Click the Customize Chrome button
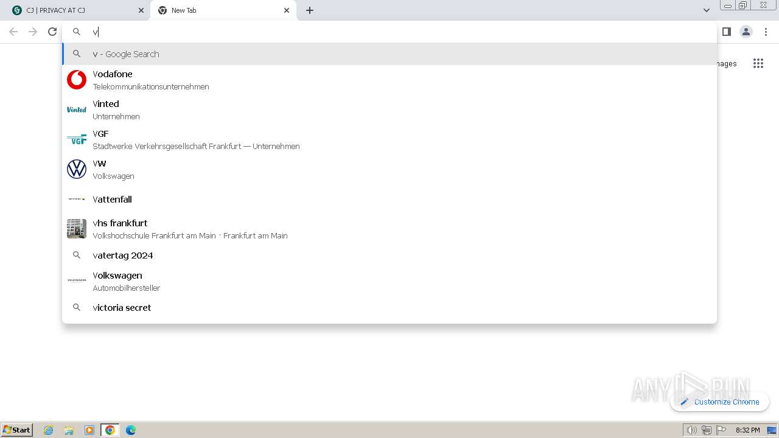This screenshot has width=779, height=438. pos(719,401)
